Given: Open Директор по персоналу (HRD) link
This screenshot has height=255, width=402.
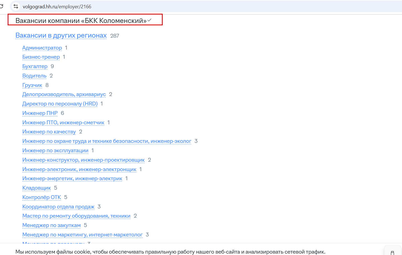Looking at the screenshot, I should [x=60, y=104].
